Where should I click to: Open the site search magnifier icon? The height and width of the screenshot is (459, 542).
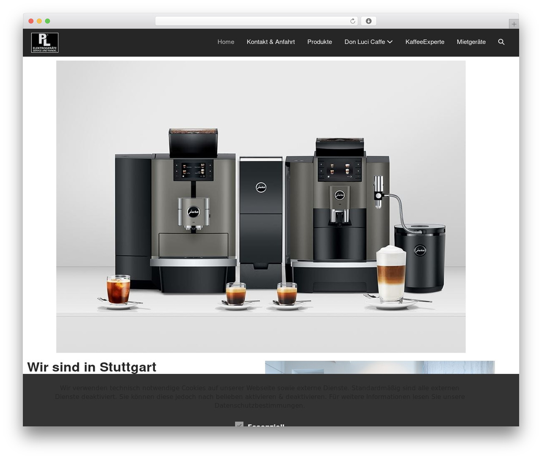(501, 42)
